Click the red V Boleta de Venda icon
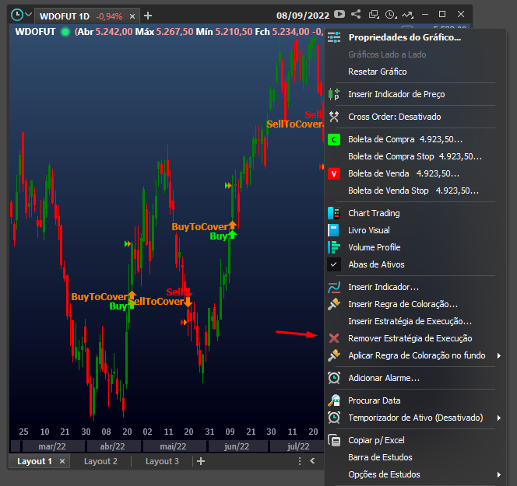The image size is (517, 486). point(334,174)
